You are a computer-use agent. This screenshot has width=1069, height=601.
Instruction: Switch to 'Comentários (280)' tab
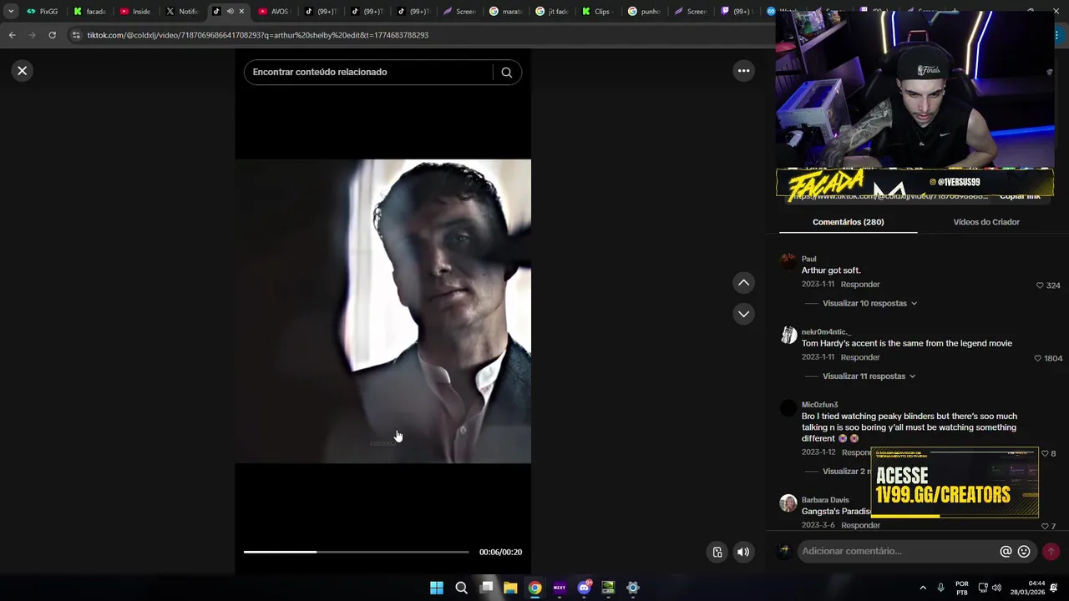848,222
